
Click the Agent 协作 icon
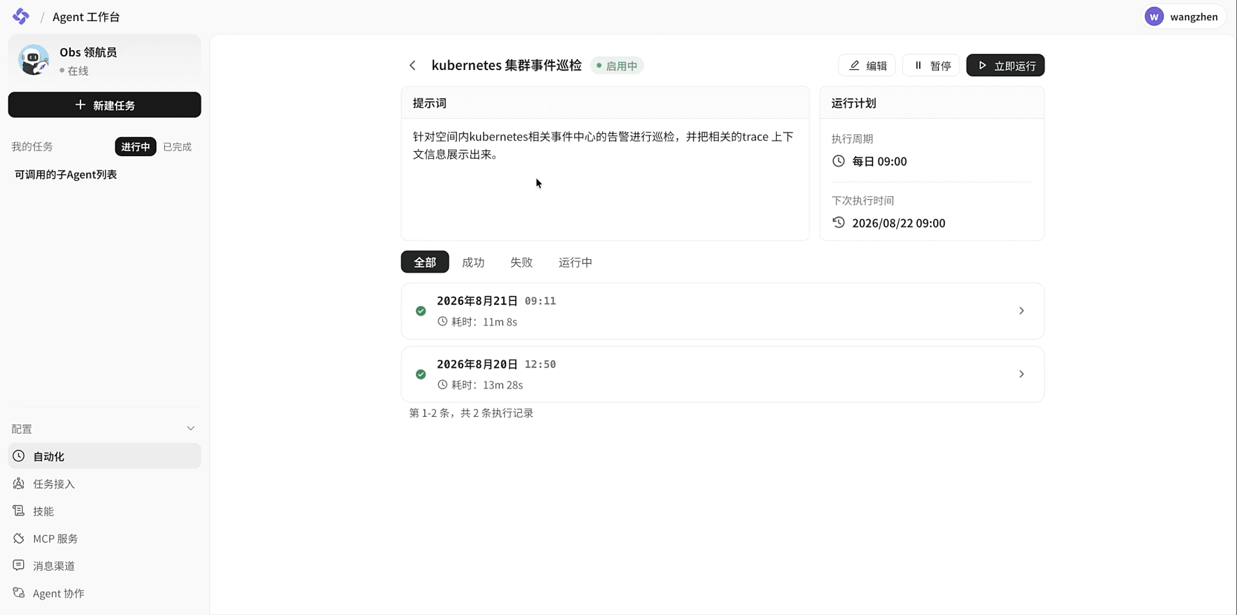(x=18, y=593)
